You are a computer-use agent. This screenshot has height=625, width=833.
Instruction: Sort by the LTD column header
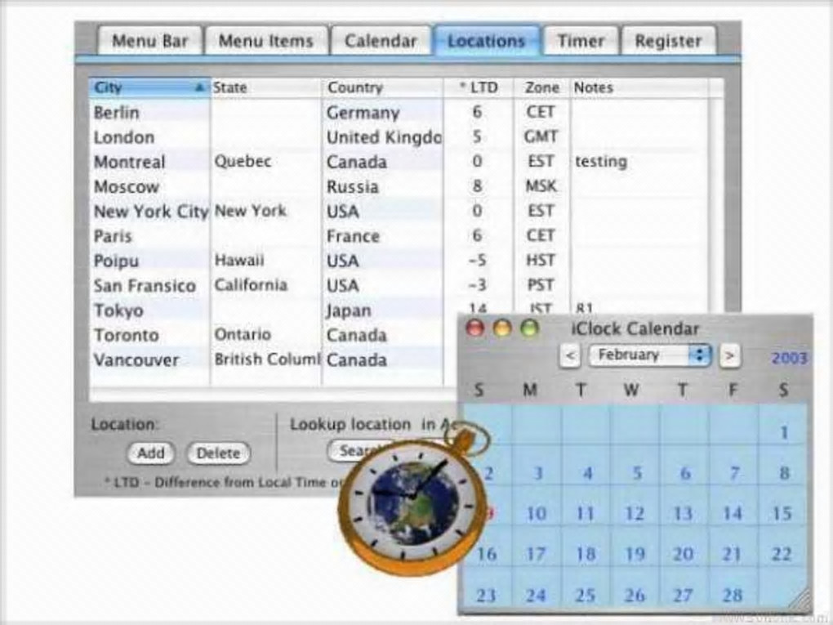click(479, 87)
